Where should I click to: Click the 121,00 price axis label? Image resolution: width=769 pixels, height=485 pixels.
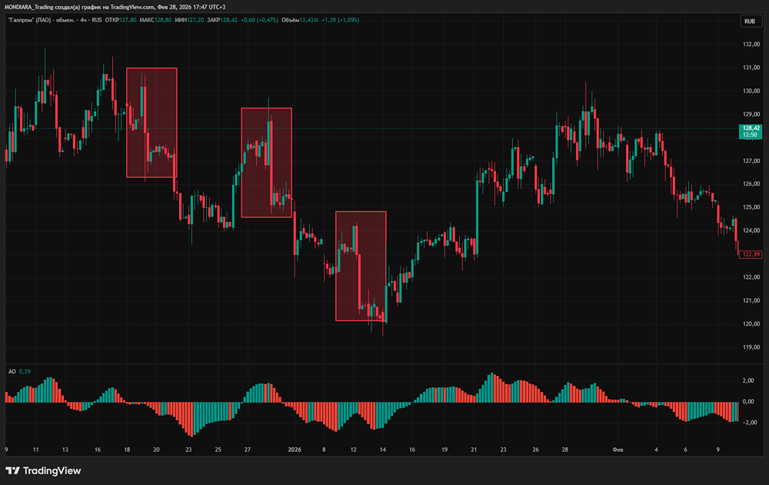[x=751, y=301]
